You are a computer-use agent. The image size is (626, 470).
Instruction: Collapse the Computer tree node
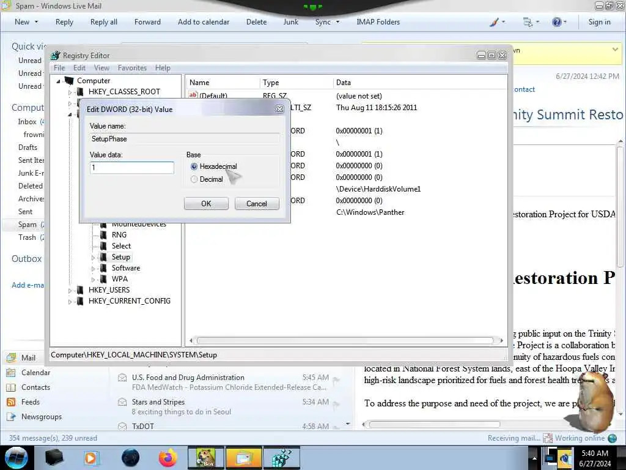pyautogui.click(x=58, y=81)
